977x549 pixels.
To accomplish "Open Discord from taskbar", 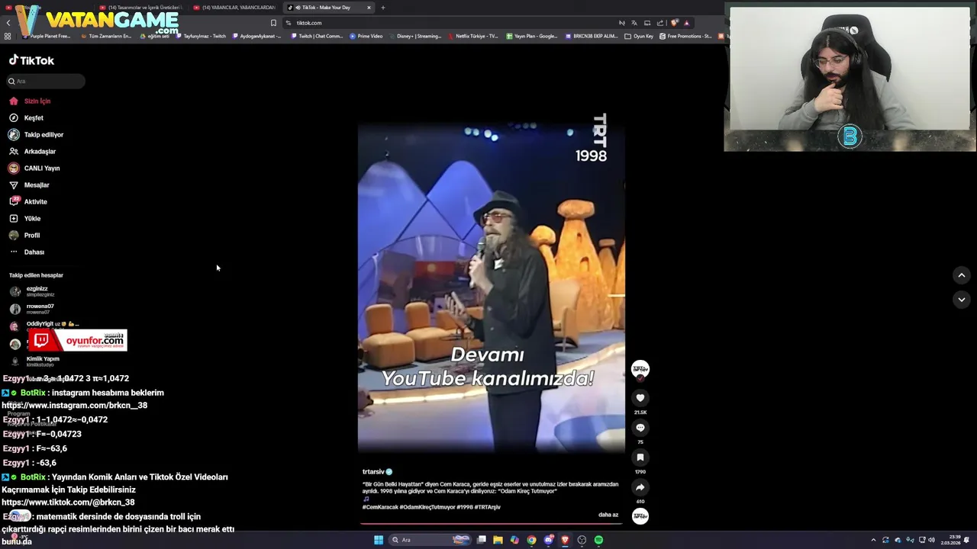I will pyautogui.click(x=548, y=540).
